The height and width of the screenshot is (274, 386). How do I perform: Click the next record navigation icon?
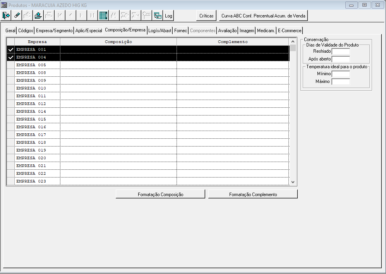81,16
